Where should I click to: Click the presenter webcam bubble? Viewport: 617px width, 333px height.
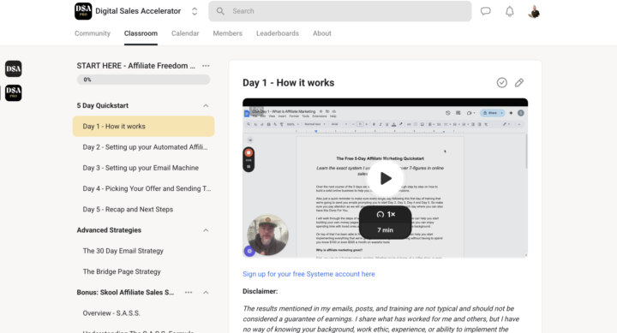[268, 235]
